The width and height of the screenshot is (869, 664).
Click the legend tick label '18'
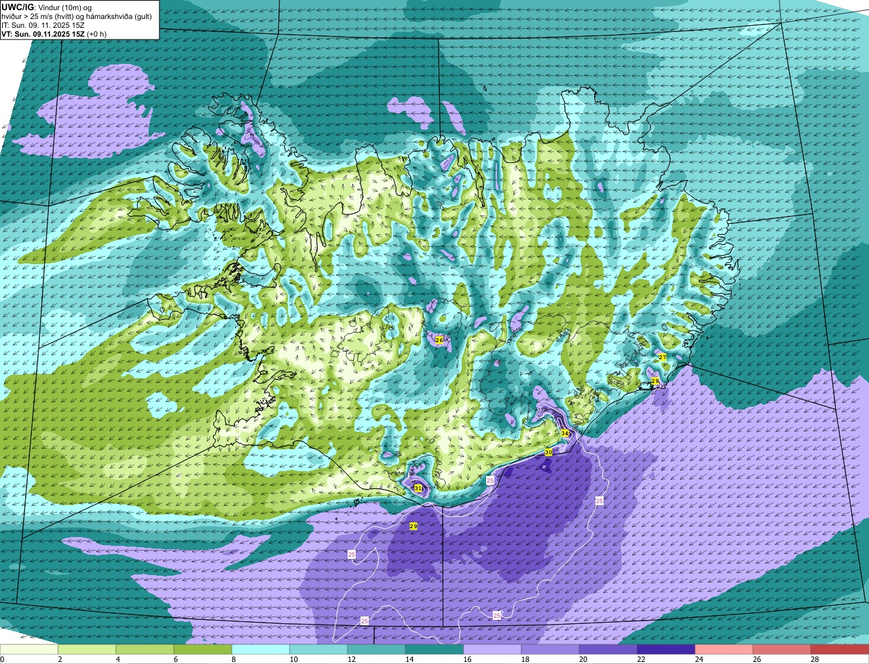(525, 659)
